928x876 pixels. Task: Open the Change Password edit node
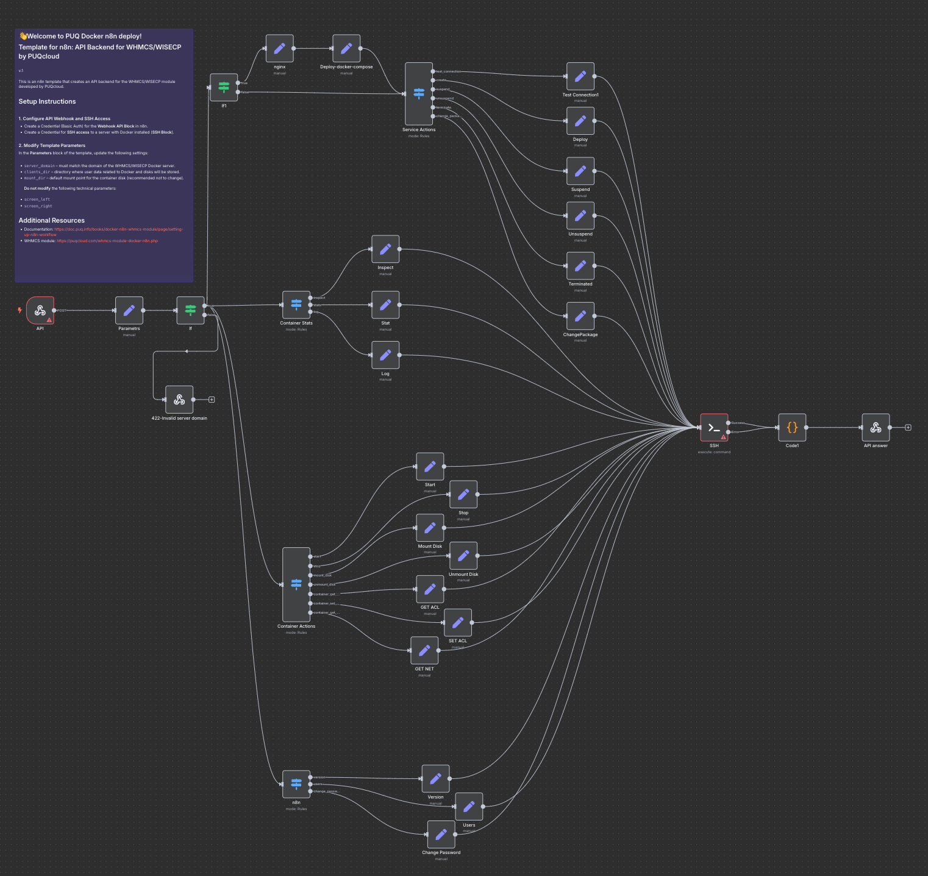(441, 834)
